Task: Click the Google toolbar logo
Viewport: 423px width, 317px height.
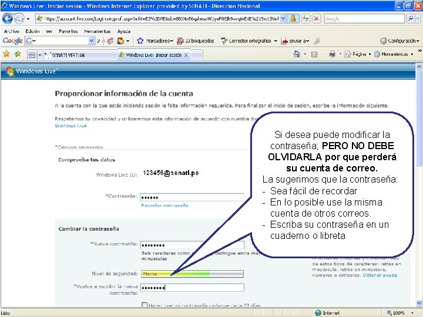Action: [12, 41]
